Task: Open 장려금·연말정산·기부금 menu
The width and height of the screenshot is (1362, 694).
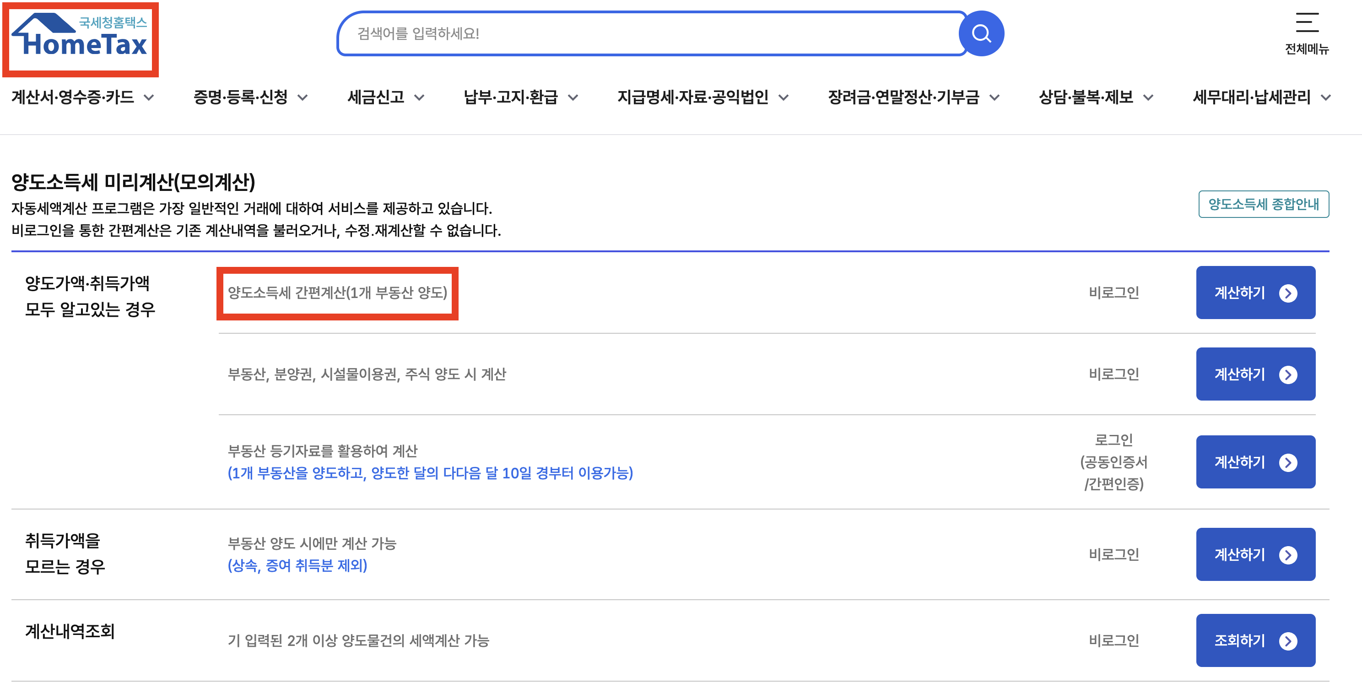Action: point(913,98)
